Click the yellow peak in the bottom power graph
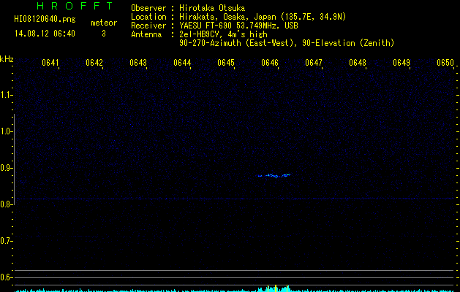Image resolution: width=460 pixels, height=292 pixels. click(x=276, y=288)
